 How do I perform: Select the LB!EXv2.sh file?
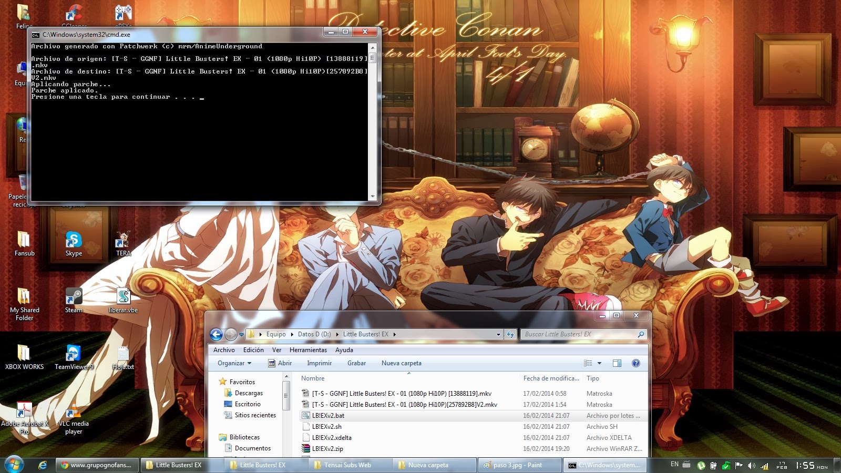point(326,427)
